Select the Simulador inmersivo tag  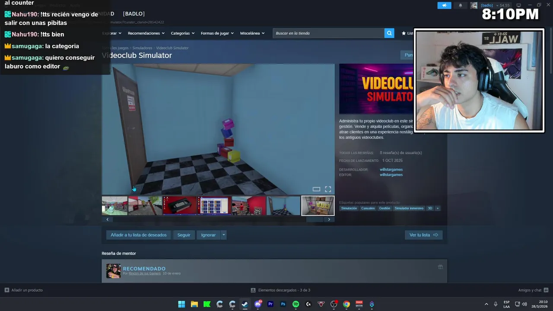(x=409, y=208)
